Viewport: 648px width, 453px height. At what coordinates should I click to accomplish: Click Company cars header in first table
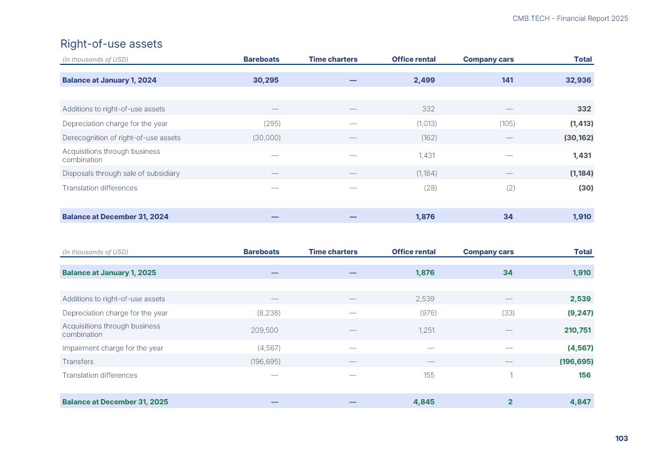(488, 59)
